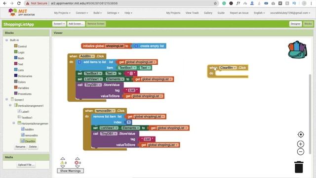Image resolution: width=316 pixels, height=178 pixels.
Task: Go to previous warning with up arrow
Action: pyautogui.click(x=63, y=158)
